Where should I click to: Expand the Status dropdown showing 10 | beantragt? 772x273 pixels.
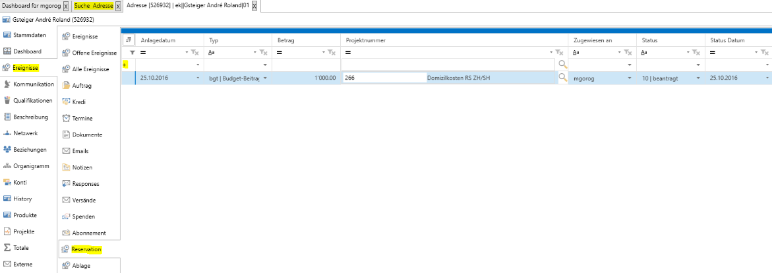(x=698, y=78)
